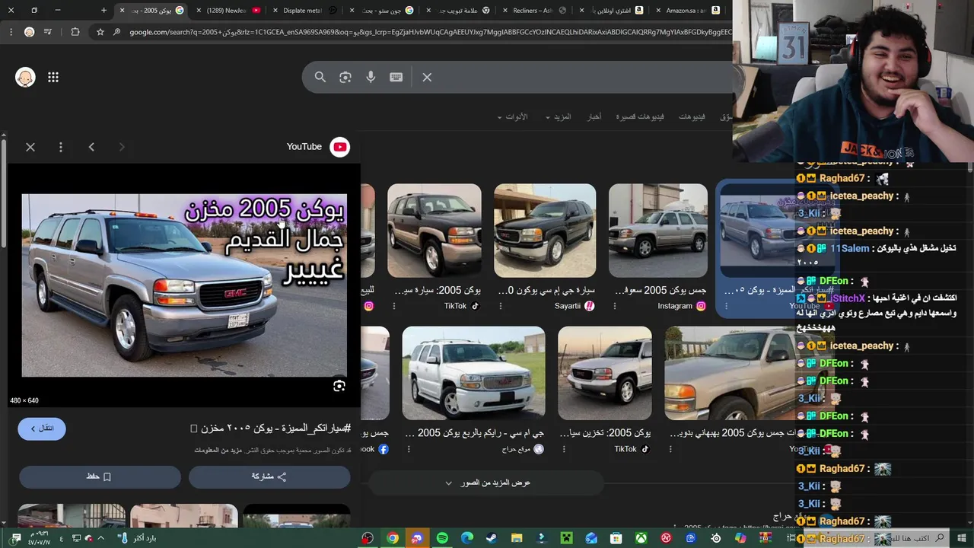Open the on-screen keyboard input tool
The height and width of the screenshot is (548, 974).
pyautogui.click(x=396, y=77)
